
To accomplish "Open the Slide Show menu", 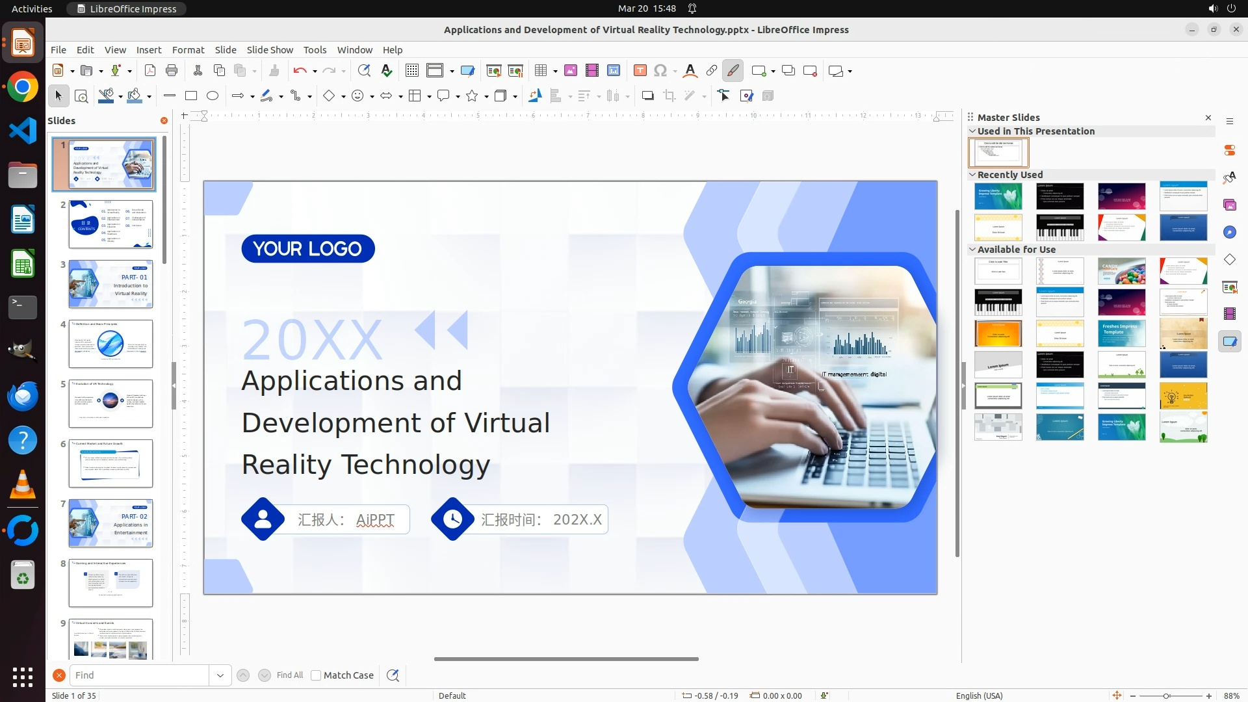I will pos(269,50).
